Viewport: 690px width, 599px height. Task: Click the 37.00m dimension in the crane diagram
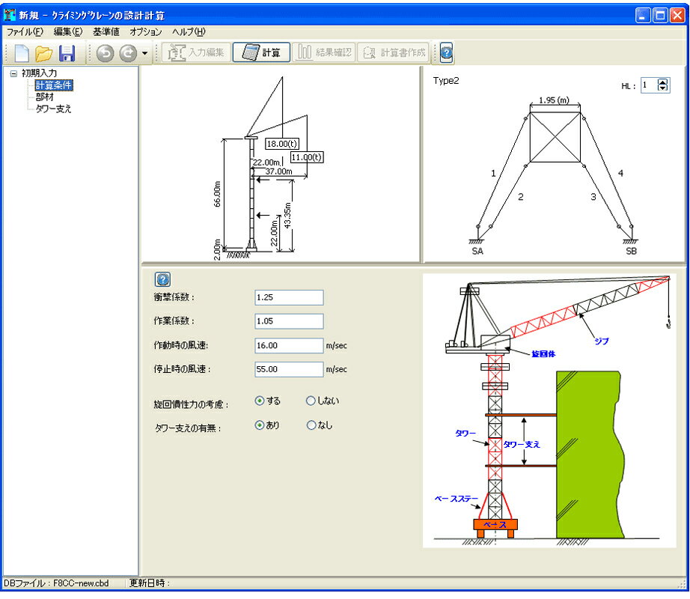tap(278, 171)
